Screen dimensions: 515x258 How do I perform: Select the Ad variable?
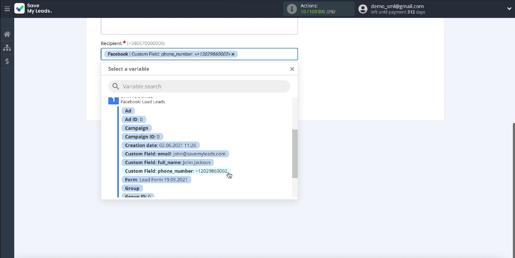tap(128, 111)
